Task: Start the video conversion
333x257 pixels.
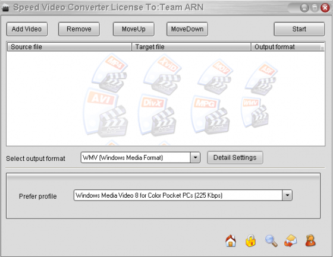Action: click(299, 29)
